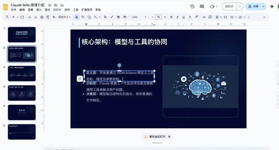
Task: Activate the paint format tool
Action: 48,17
